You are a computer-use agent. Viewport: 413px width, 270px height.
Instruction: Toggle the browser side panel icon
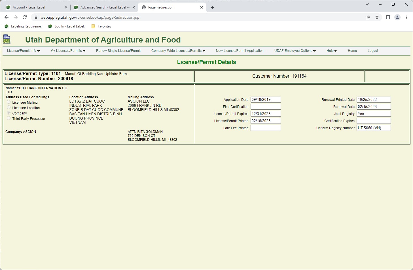click(x=388, y=17)
